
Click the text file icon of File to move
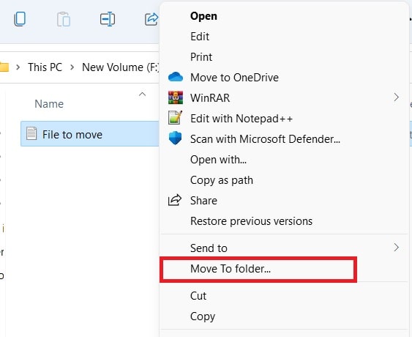pyautogui.click(x=31, y=133)
